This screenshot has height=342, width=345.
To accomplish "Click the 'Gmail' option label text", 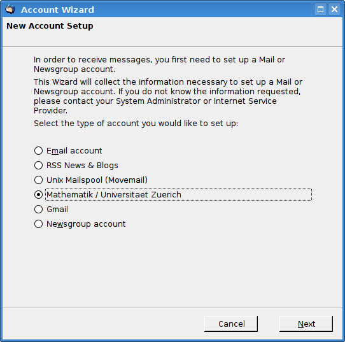I will pyautogui.click(x=57, y=210).
